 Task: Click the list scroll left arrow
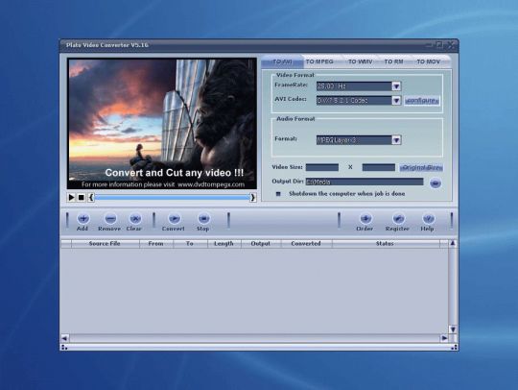coord(65,338)
